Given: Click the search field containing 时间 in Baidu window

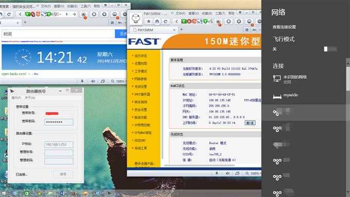Looking at the screenshot, I should coord(58,34).
